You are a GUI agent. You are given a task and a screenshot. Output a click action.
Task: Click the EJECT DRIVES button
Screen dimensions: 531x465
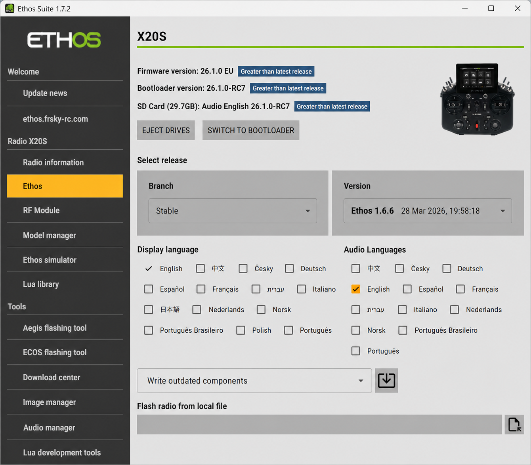click(166, 130)
